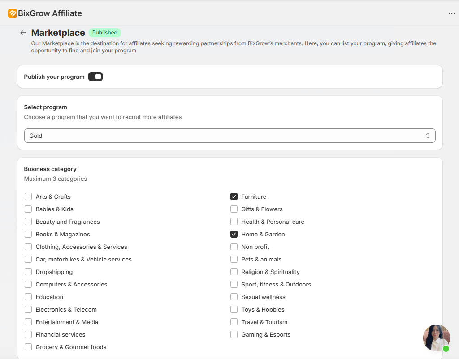Go back using the arrow beside Marketplace

[23, 33]
